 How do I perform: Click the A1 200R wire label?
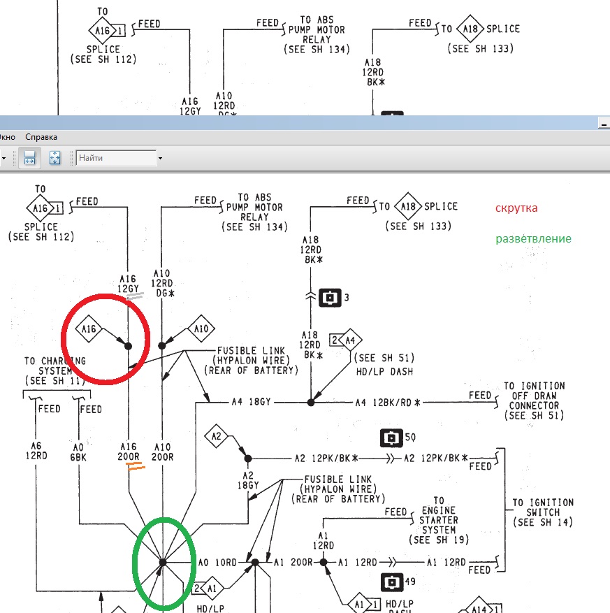tap(293, 563)
